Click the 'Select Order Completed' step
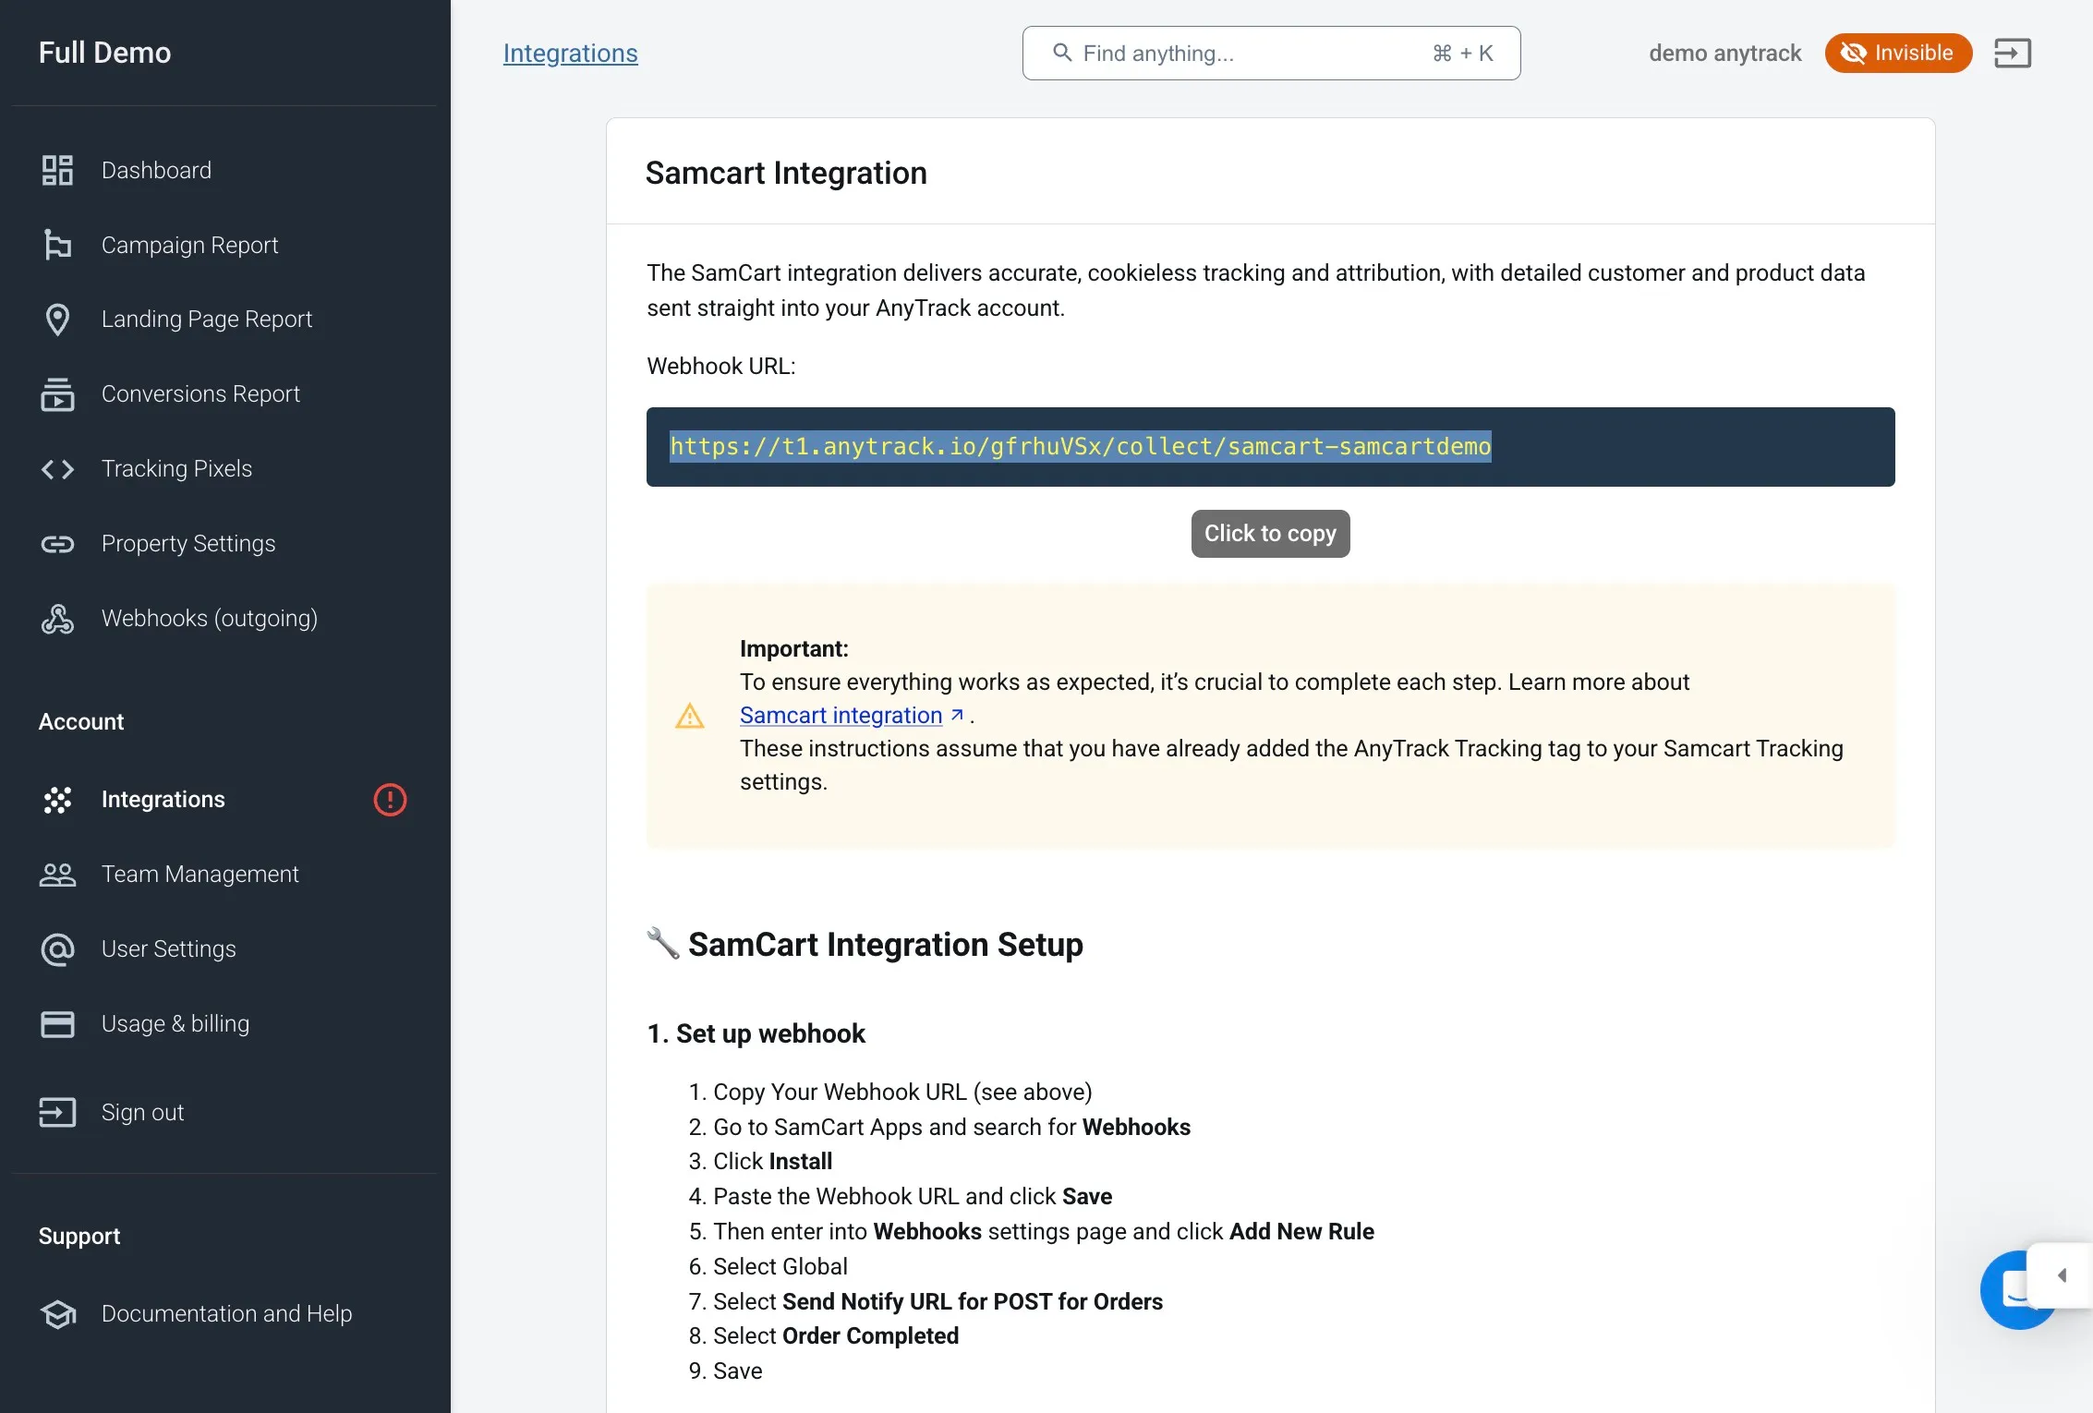This screenshot has width=2093, height=1413. pos(836,1336)
